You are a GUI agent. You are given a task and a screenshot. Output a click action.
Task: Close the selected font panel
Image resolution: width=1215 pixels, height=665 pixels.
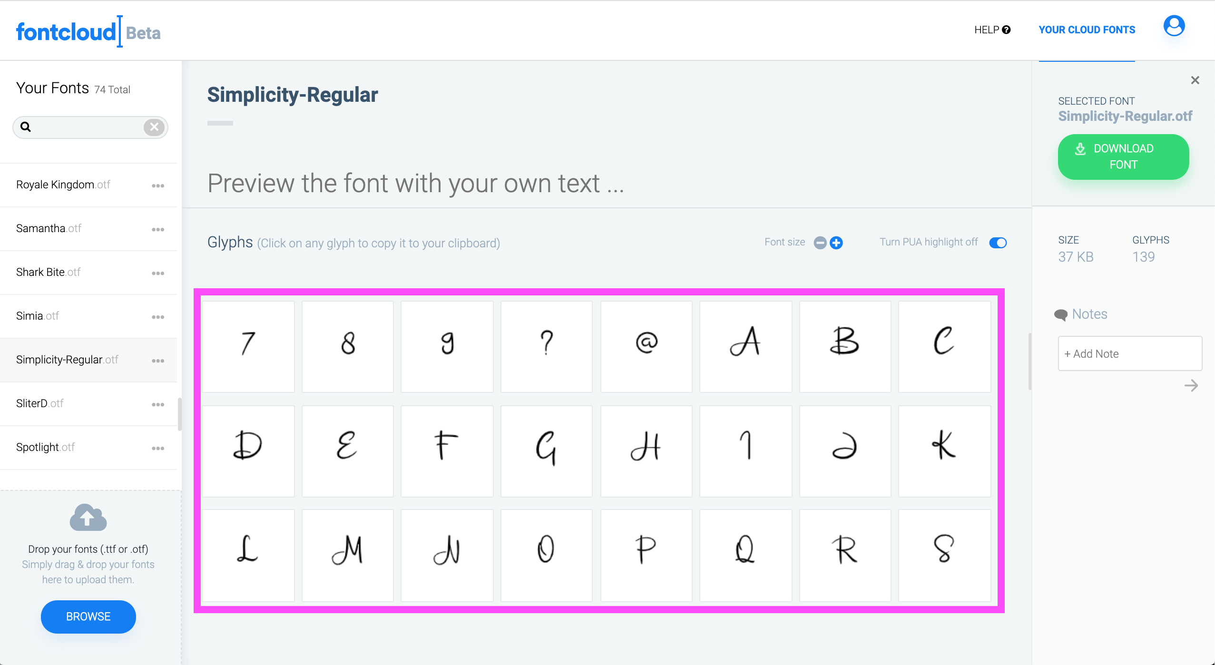click(1195, 80)
